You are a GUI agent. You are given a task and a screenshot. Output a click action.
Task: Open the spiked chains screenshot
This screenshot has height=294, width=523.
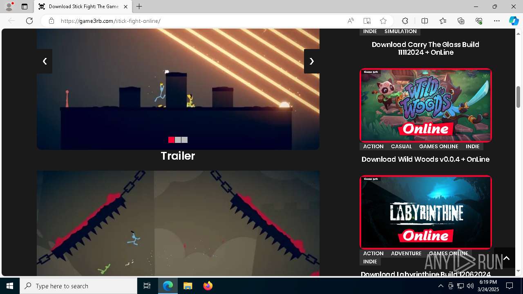coord(178,223)
